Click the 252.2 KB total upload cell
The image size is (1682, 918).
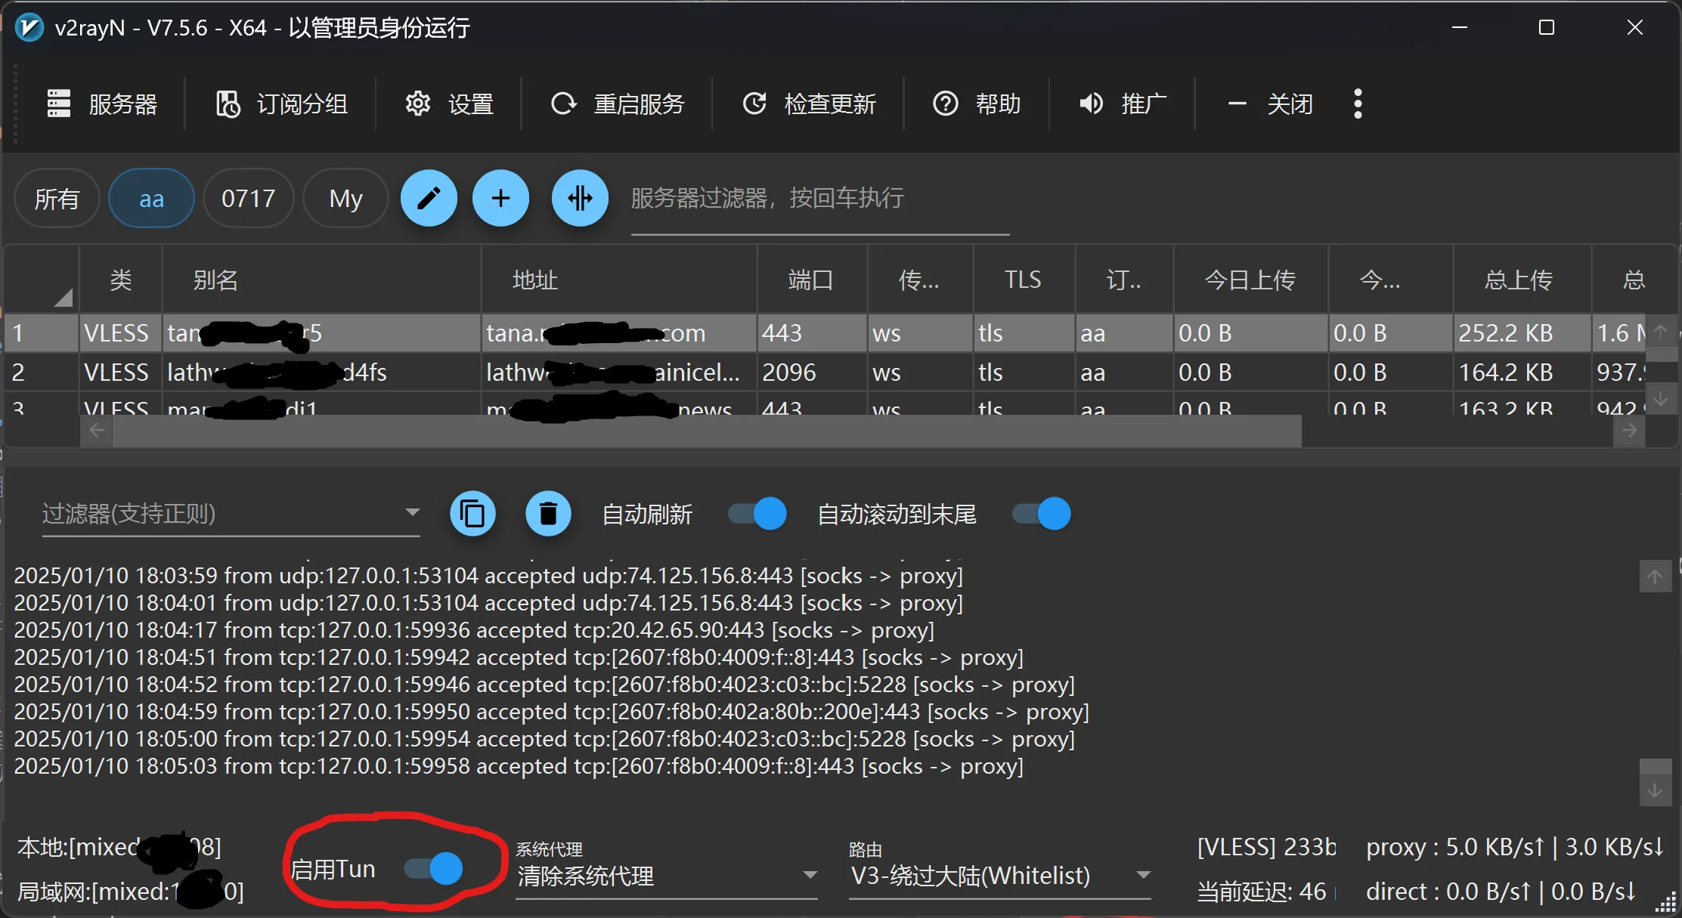coord(1522,333)
